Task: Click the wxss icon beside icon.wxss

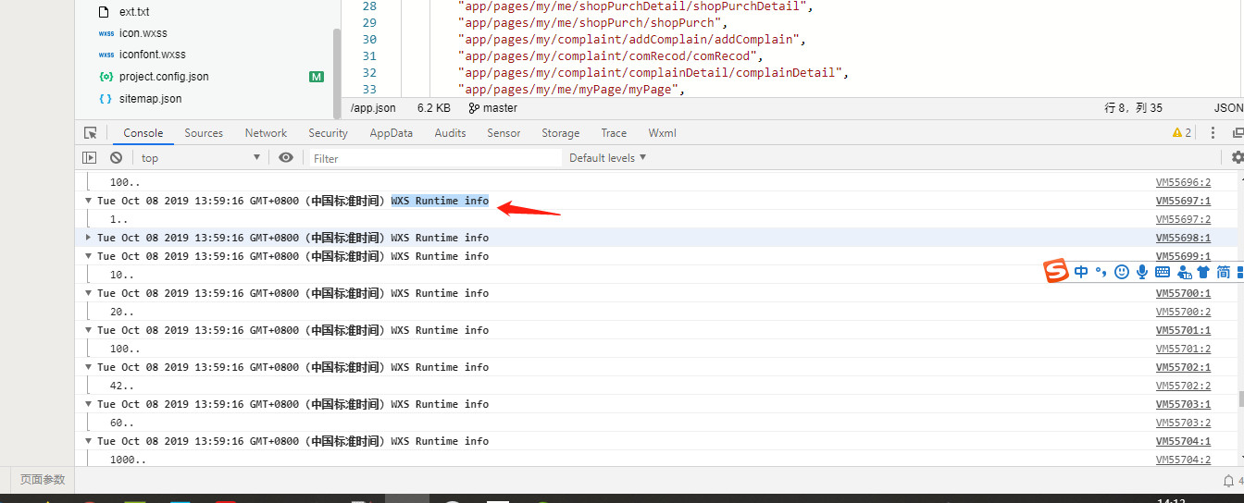Action: pos(106,33)
